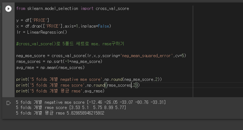This screenshot has width=243, height=130.
Task: Click the lr = LinearRegression() line
Action: [x=42, y=32]
